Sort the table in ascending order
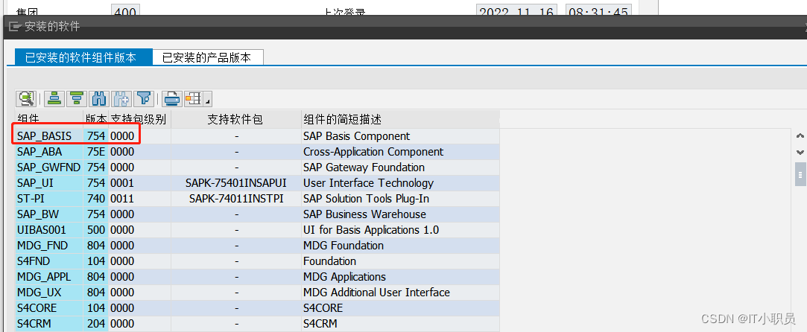 click(x=54, y=98)
